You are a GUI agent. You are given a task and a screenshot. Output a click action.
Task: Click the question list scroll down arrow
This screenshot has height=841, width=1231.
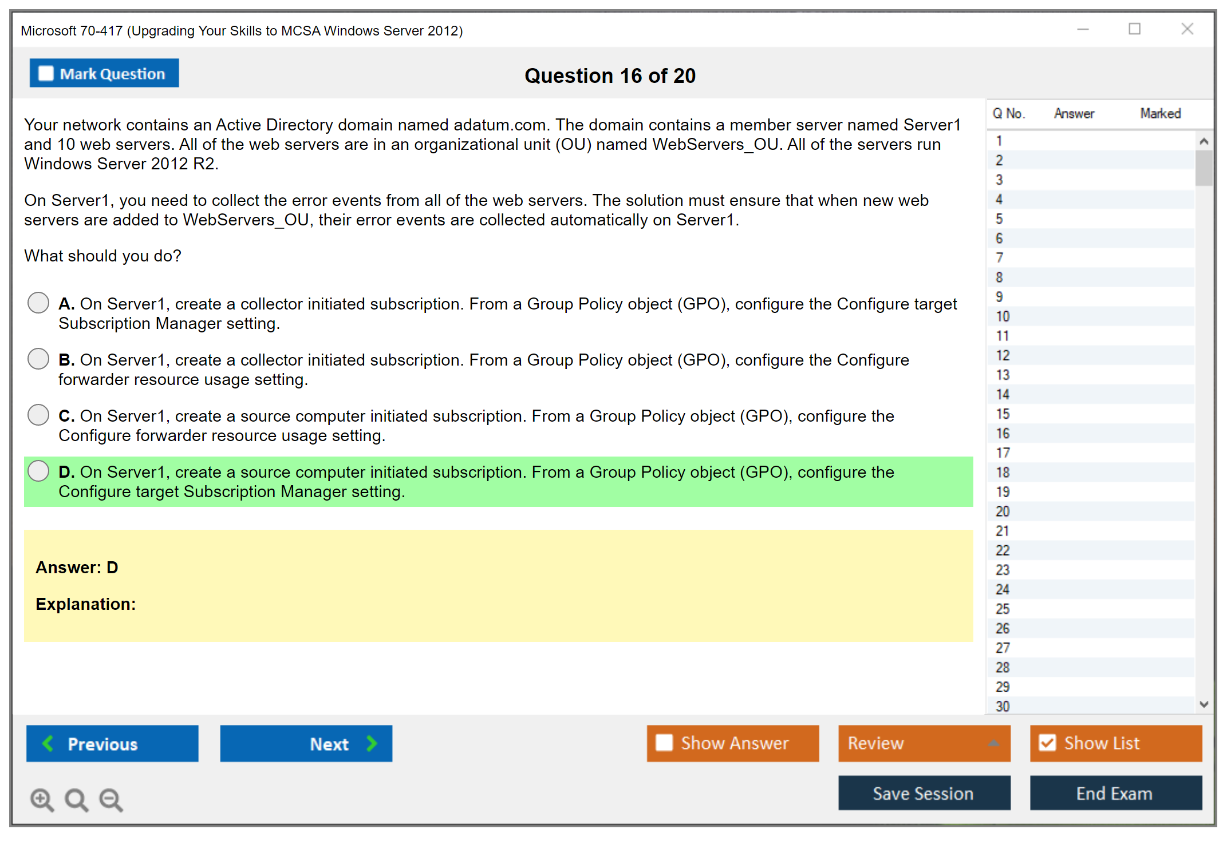tap(1204, 704)
